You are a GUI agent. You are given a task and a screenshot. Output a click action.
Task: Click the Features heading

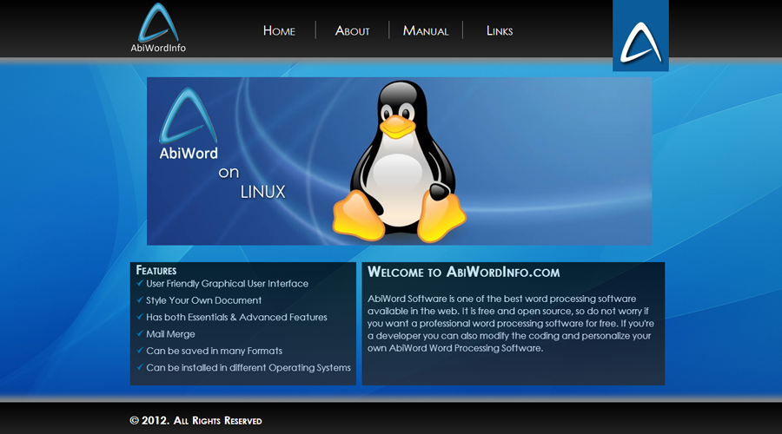[156, 270]
